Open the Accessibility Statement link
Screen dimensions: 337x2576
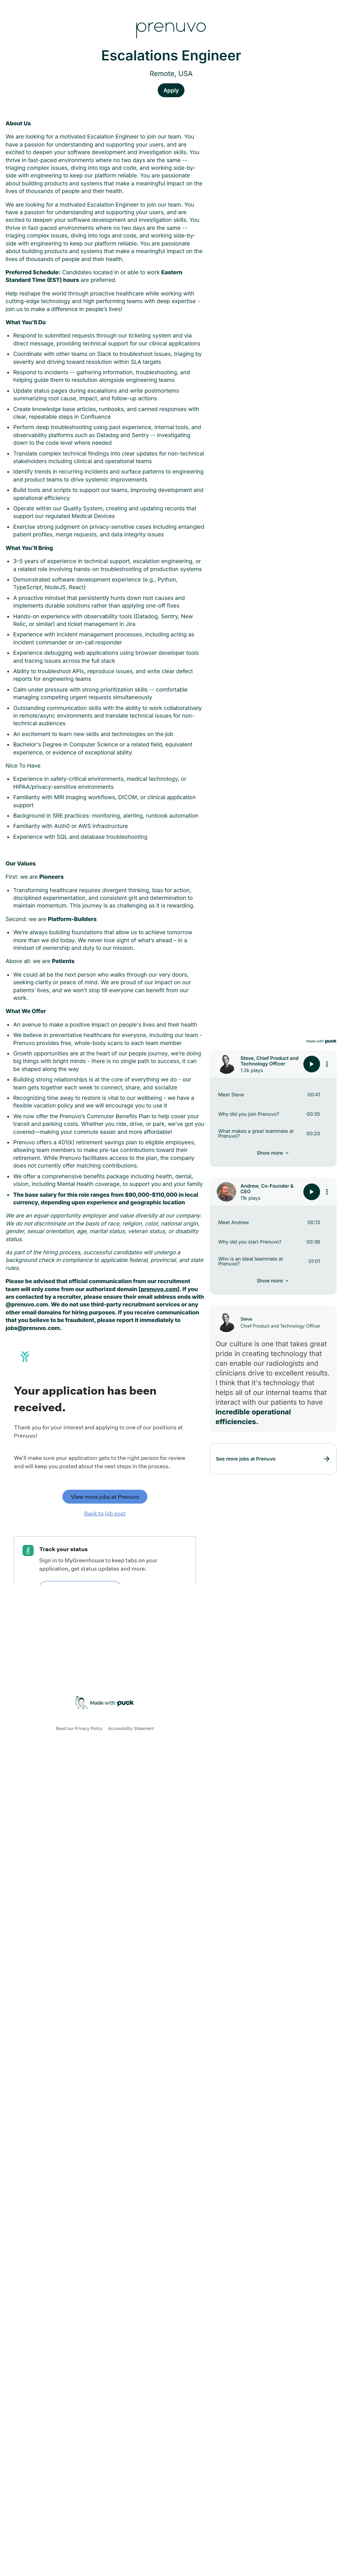[x=131, y=1728]
